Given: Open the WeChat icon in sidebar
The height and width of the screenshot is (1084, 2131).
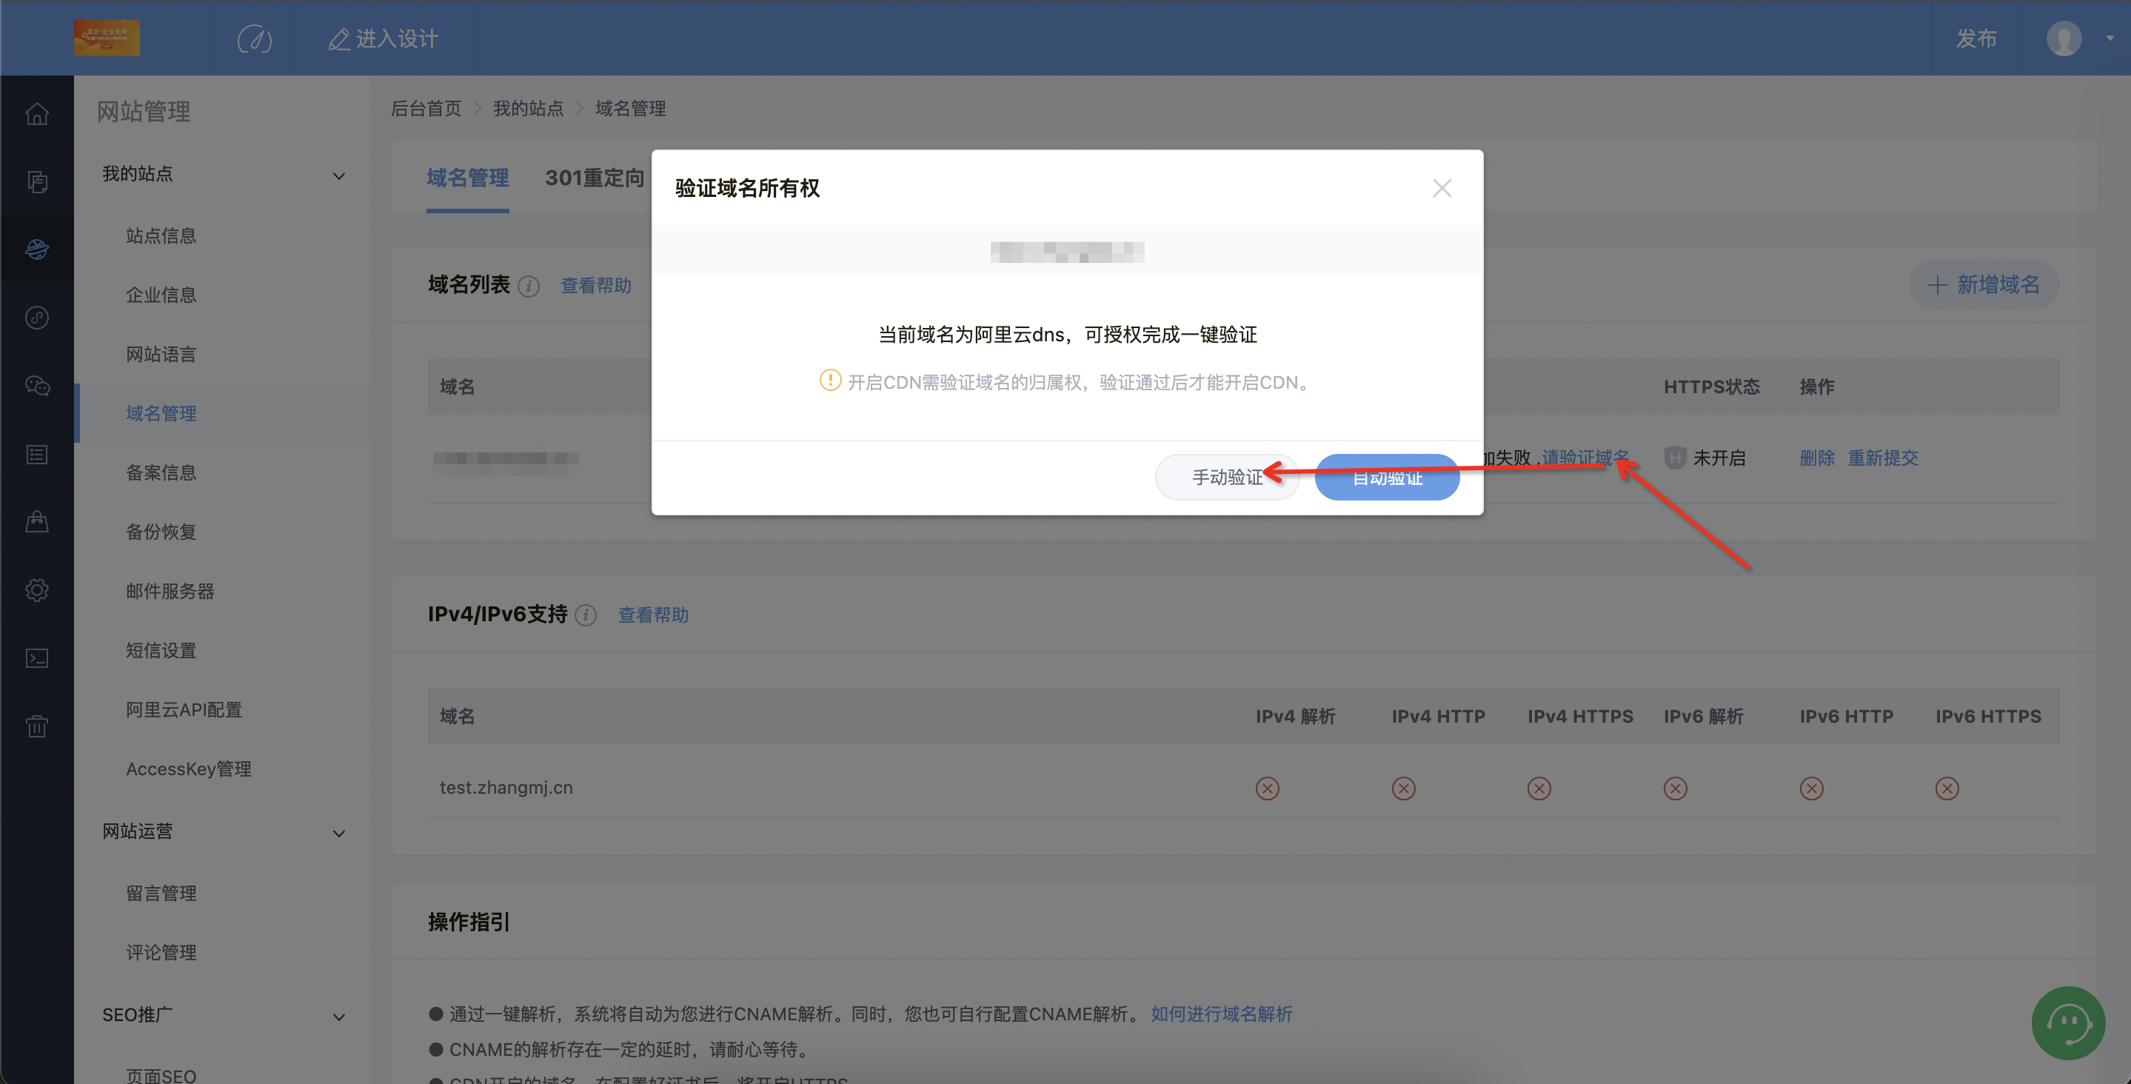Looking at the screenshot, I should (x=37, y=386).
